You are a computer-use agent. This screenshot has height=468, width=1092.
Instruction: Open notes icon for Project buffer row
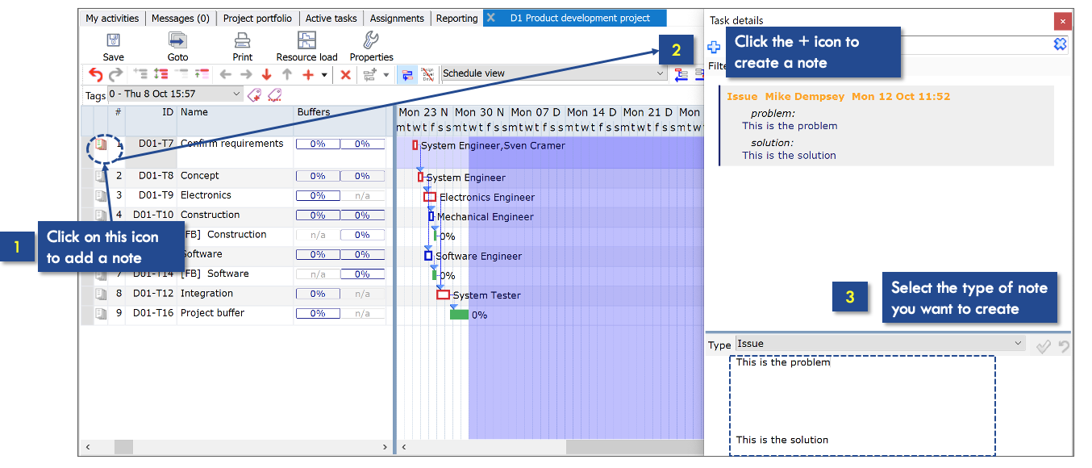pos(101,313)
